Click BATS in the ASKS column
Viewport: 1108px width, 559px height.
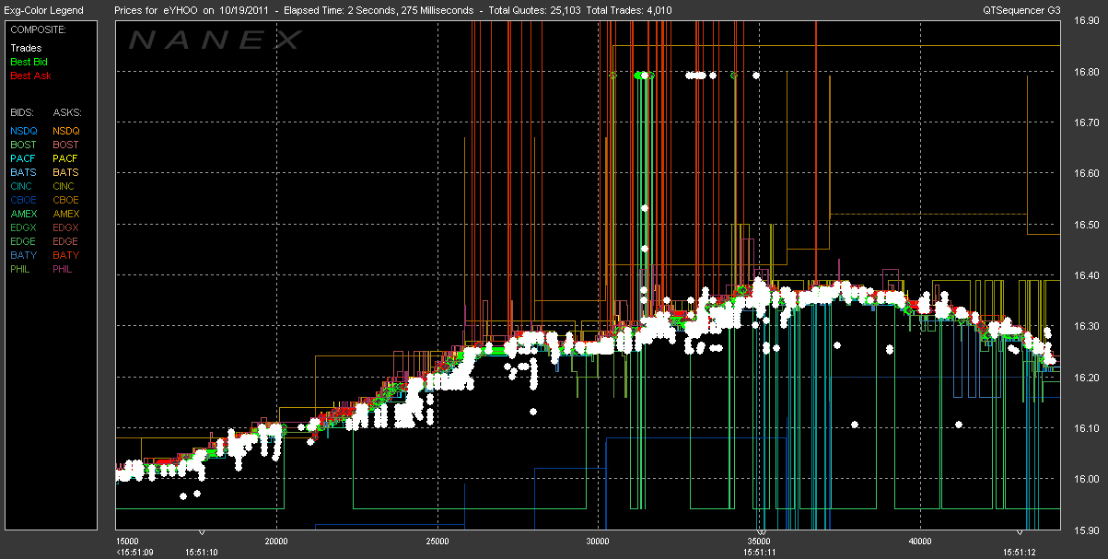(x=66, y=172)
